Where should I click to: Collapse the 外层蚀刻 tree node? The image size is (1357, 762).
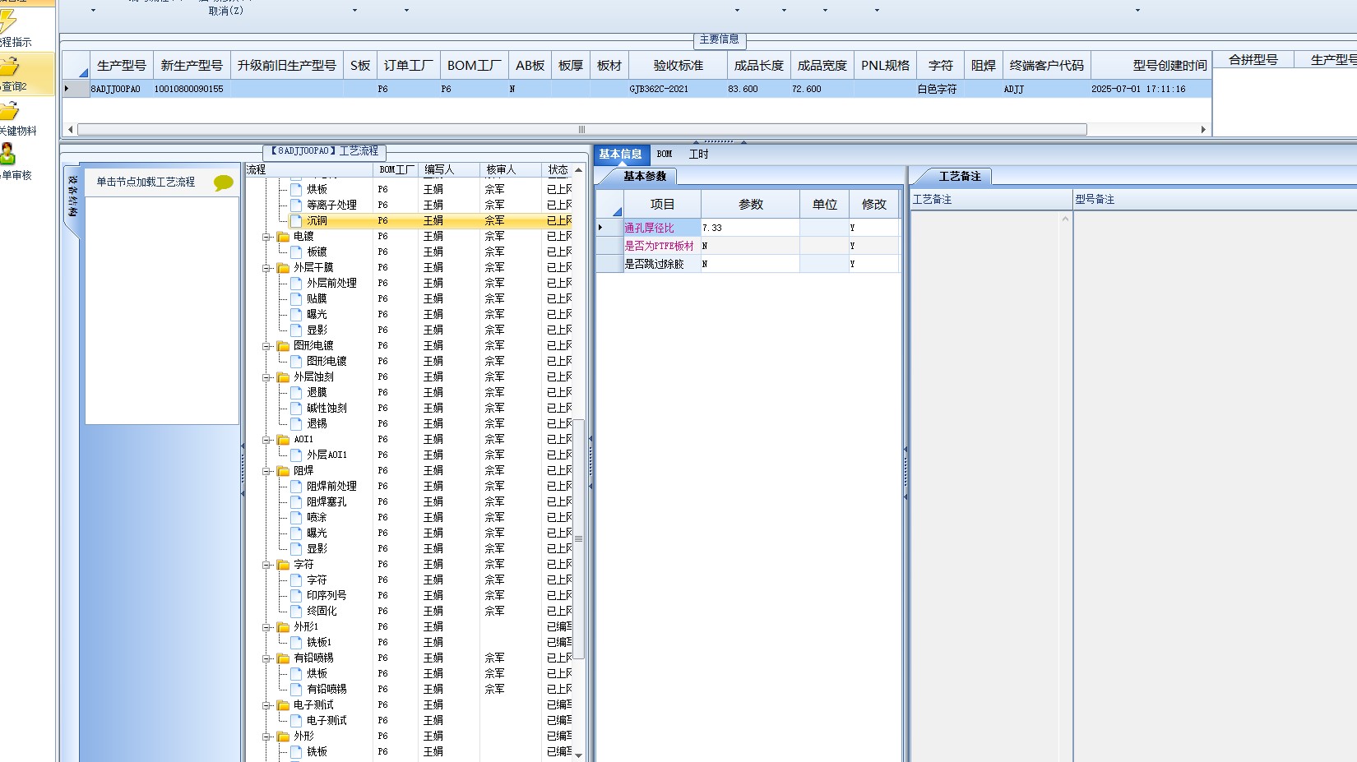click(x=266, y=377)
